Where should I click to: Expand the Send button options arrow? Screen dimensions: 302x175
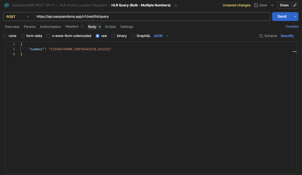tap(295, 17)
